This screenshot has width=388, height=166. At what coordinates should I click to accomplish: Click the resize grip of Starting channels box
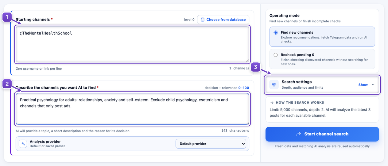click(x=247, y=60)
